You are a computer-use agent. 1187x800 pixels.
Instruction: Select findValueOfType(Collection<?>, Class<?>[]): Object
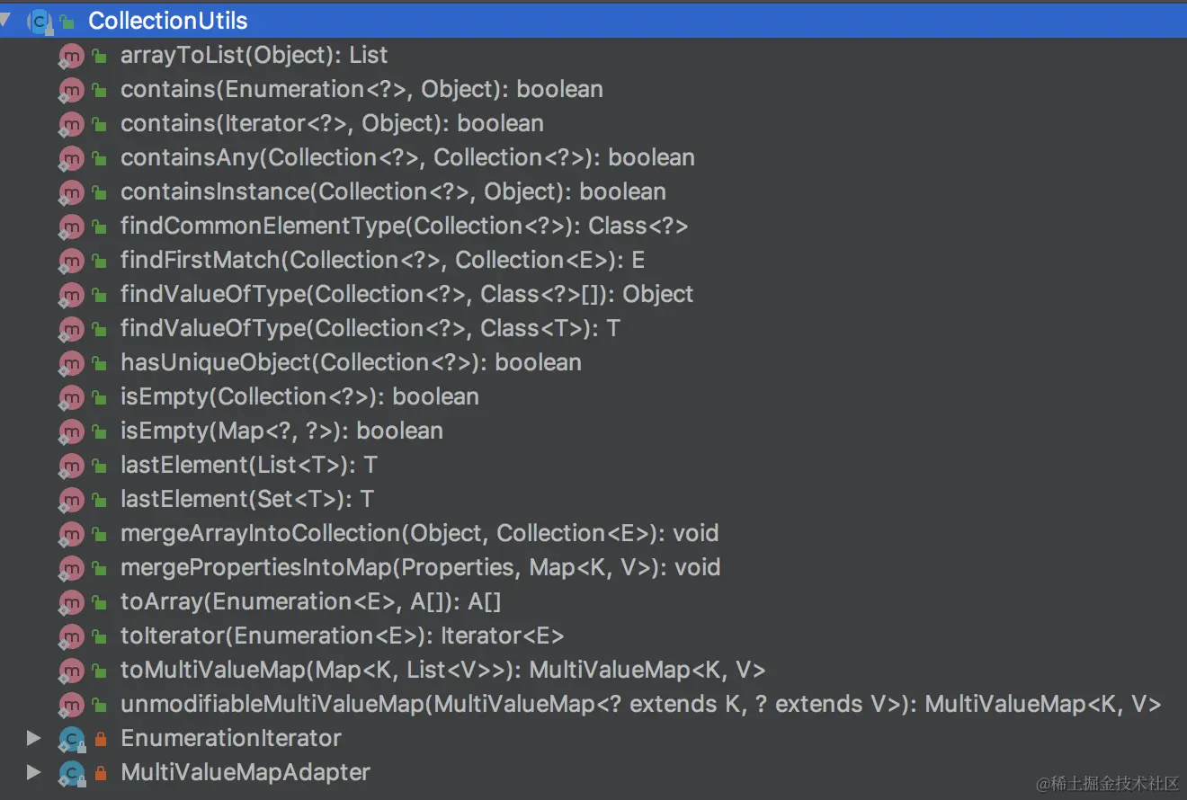pos(406,294)
